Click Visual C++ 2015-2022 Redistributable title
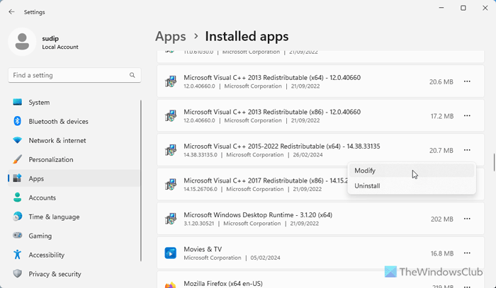 [x=282, y=146]
